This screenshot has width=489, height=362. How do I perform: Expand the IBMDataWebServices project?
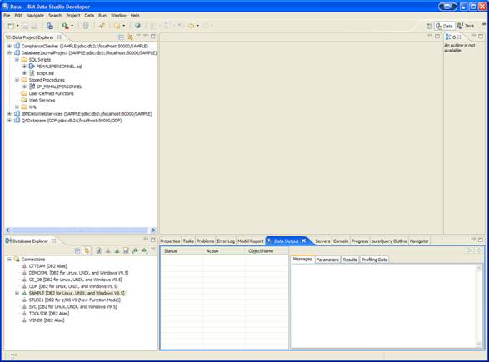pos(9,114)
